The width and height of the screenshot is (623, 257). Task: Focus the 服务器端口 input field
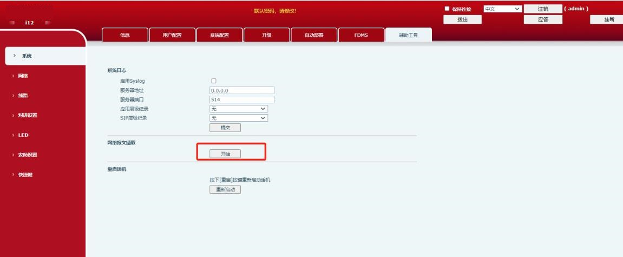[242, 100]
